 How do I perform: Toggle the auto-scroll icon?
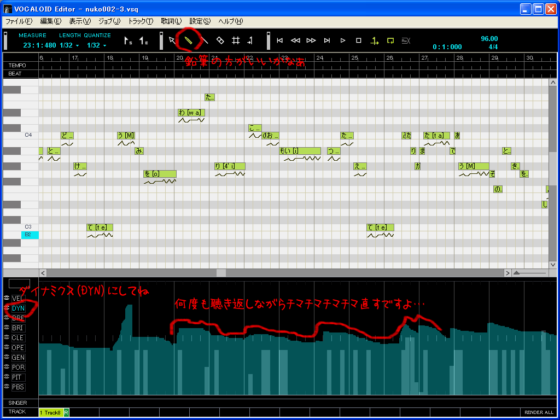(374, 40)
